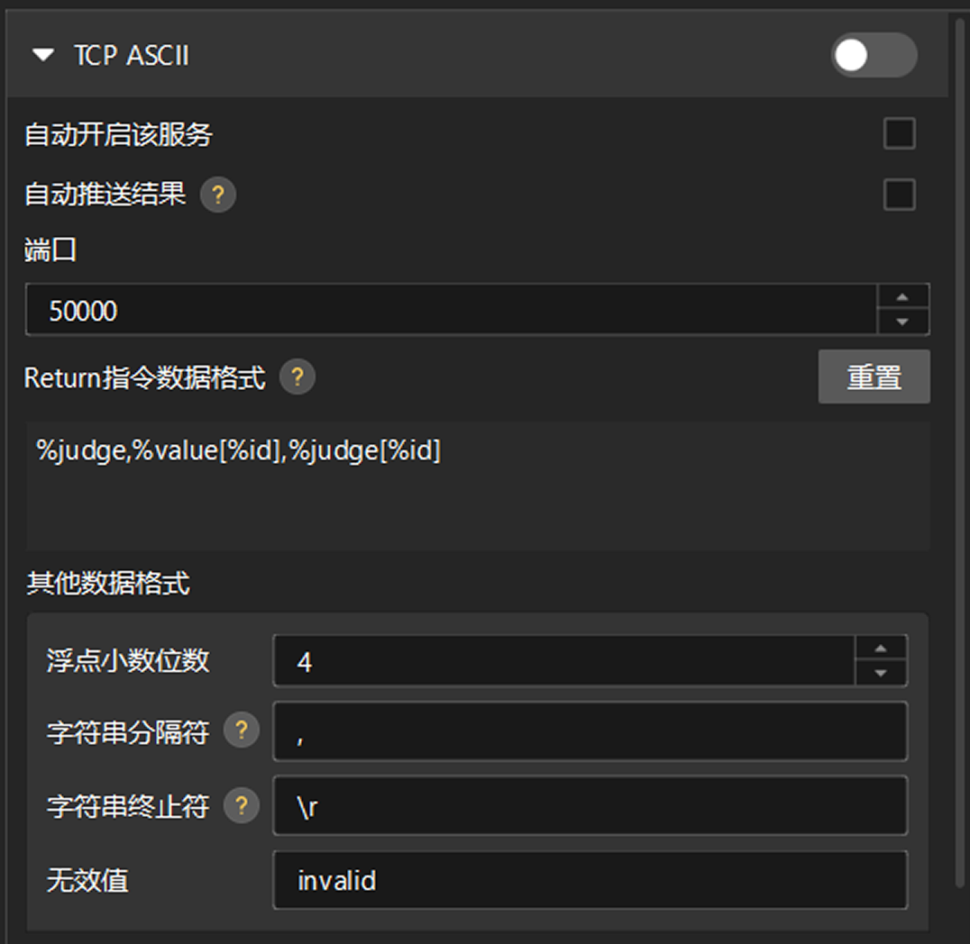Open the port number spinner field
The image size is (970, 944).
tap(451, 310)
